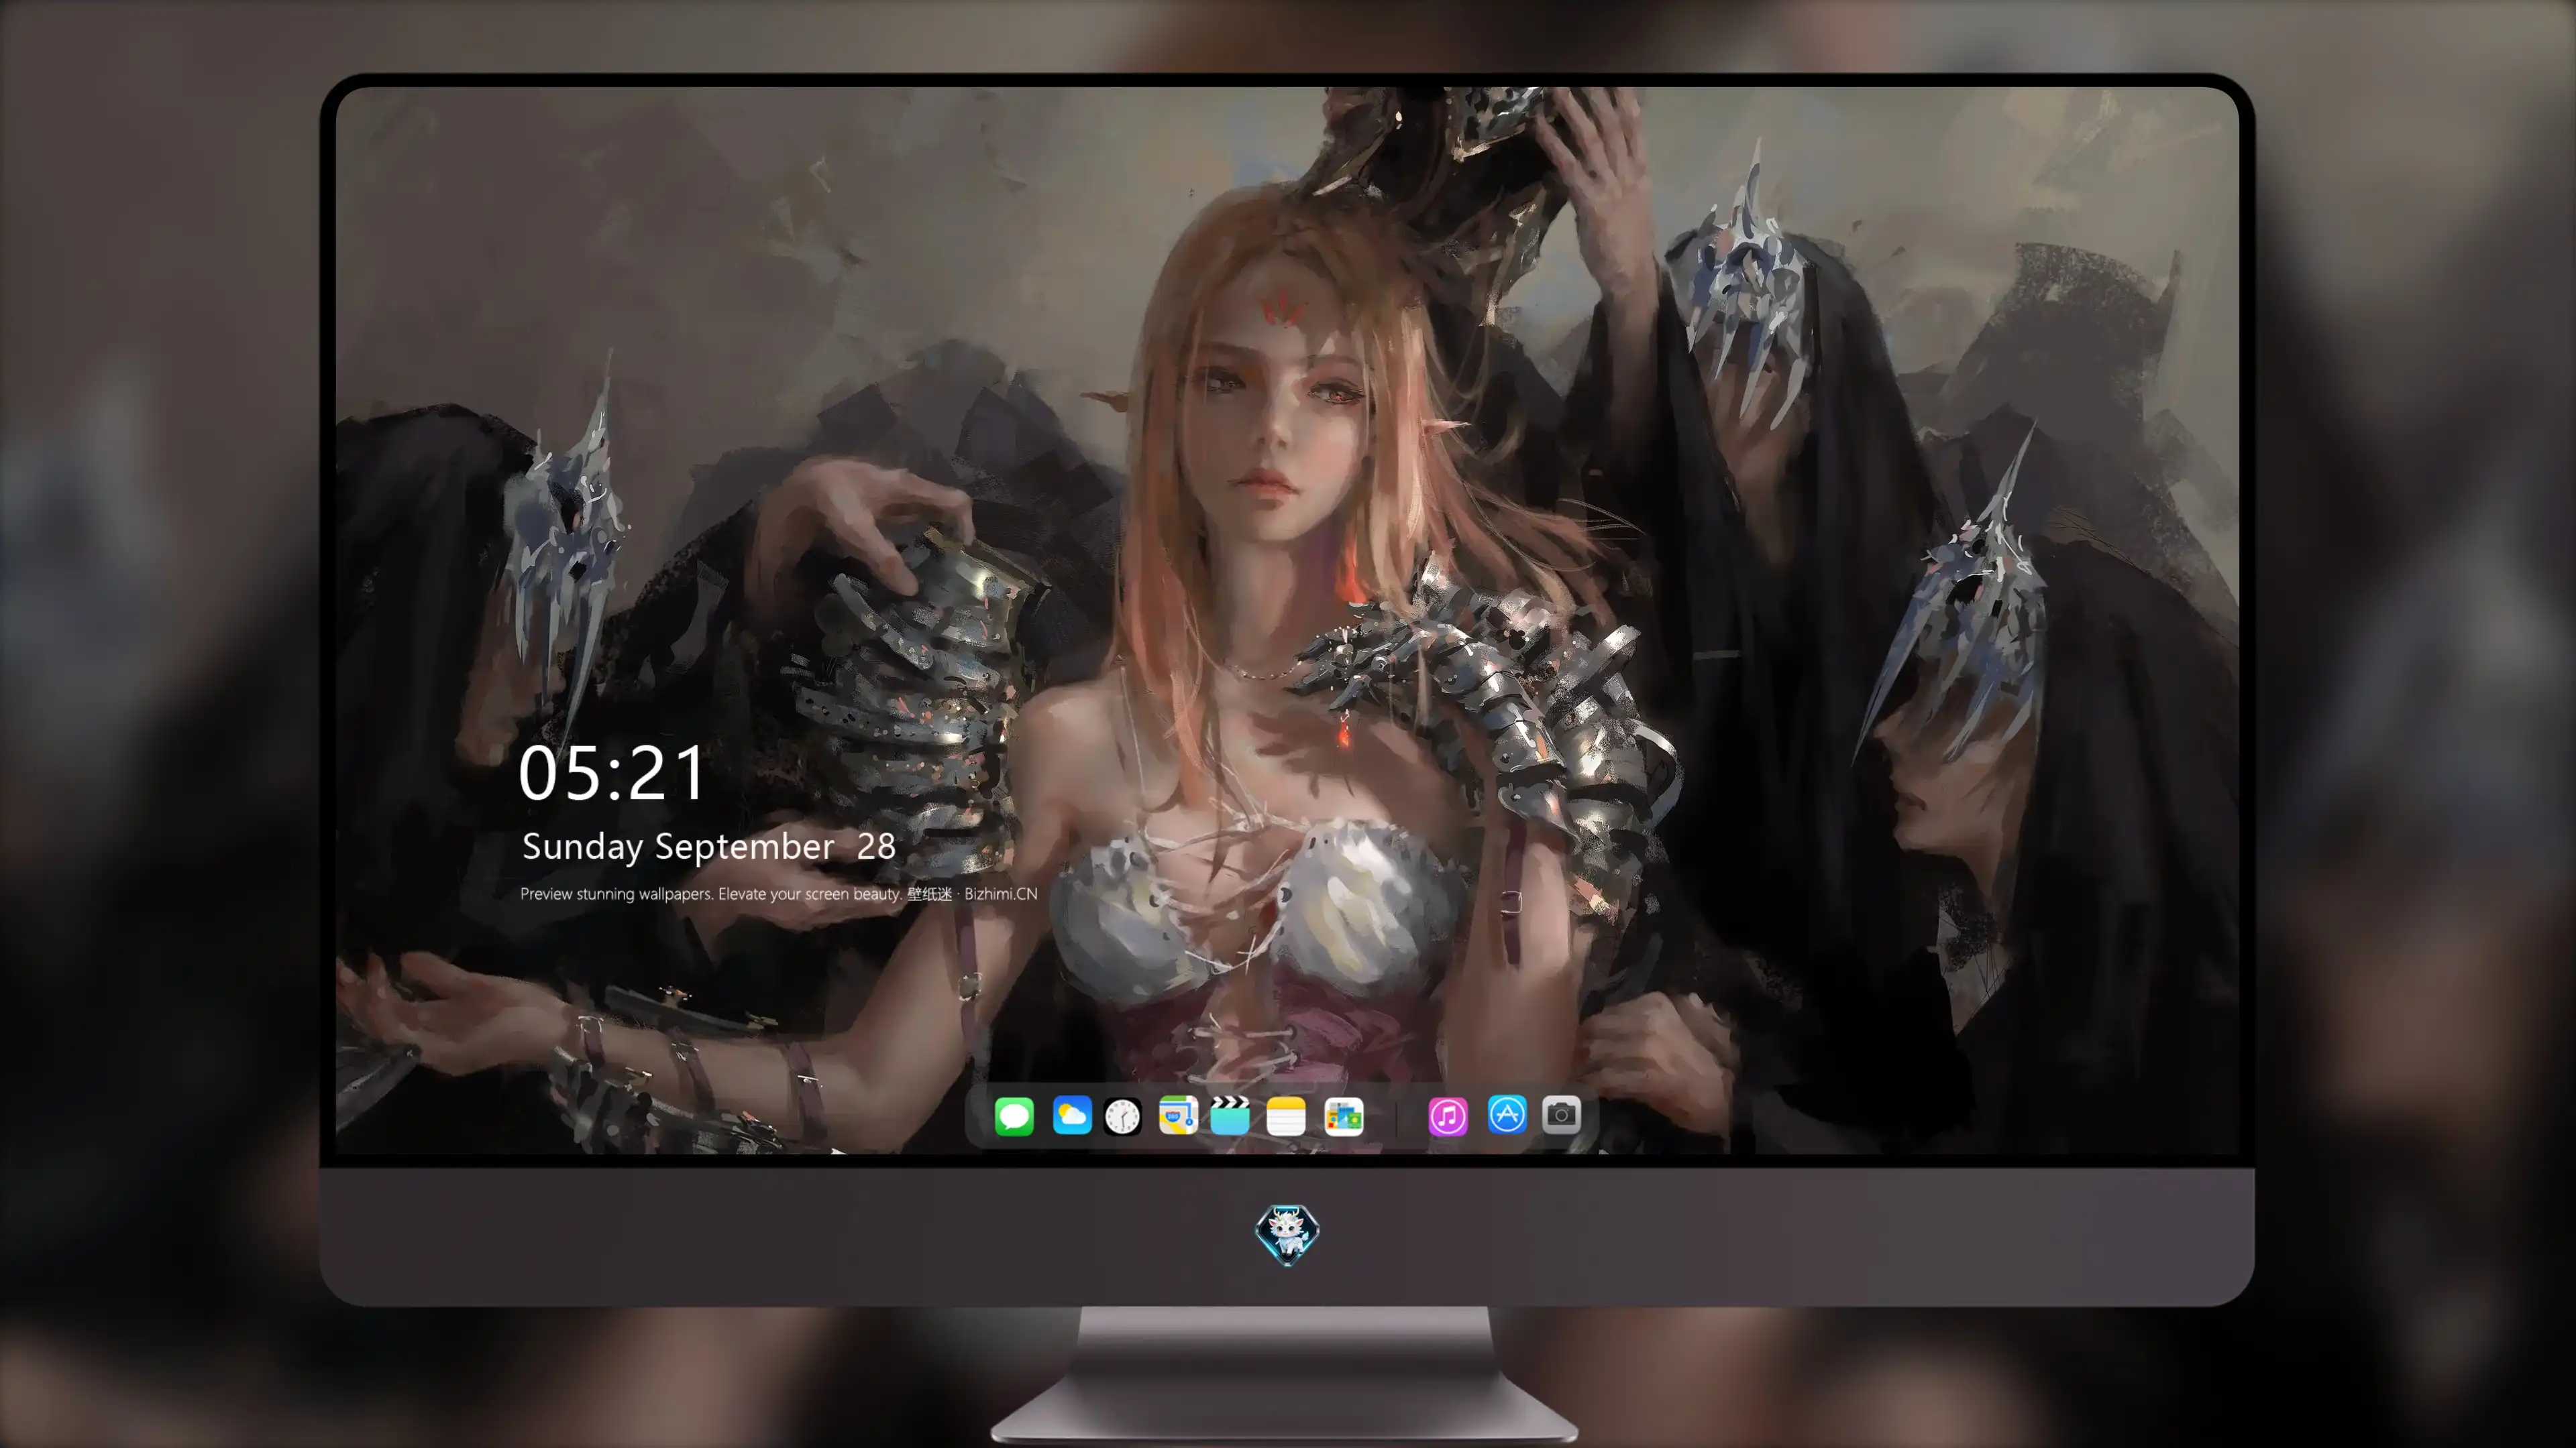Open the colorful posters gallery app
Image resolution: width=2576 pixels, height=1448 pixels.
pos(1343,1116)
